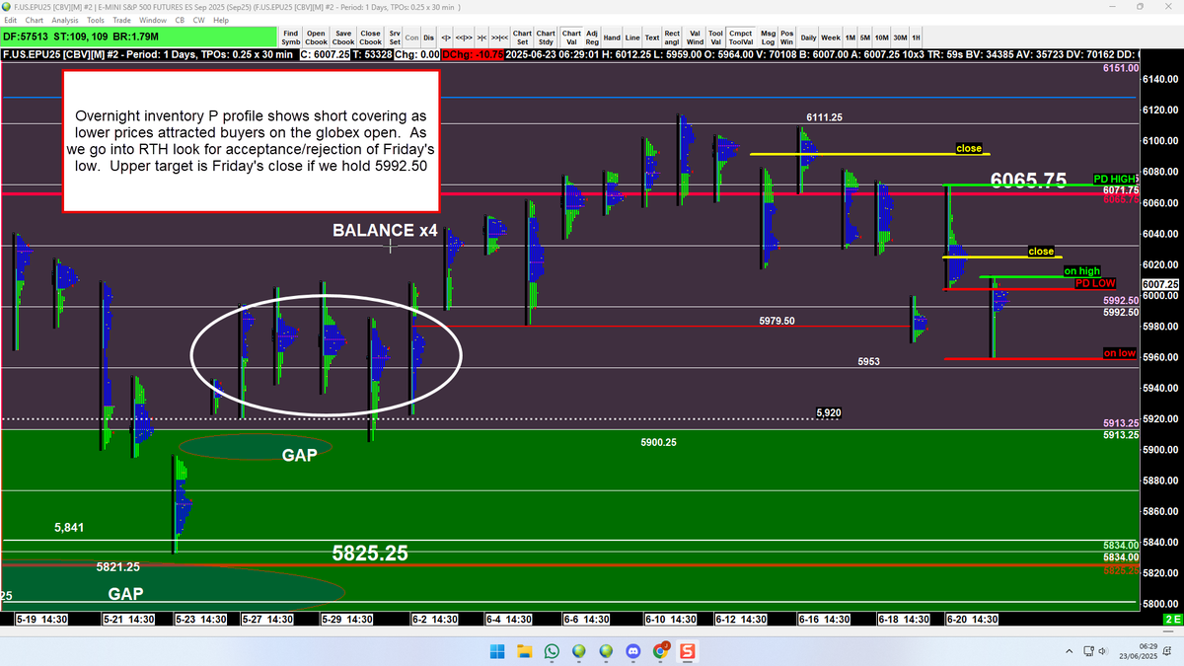Toggle the Tool Val button

[x=716, y=37]
